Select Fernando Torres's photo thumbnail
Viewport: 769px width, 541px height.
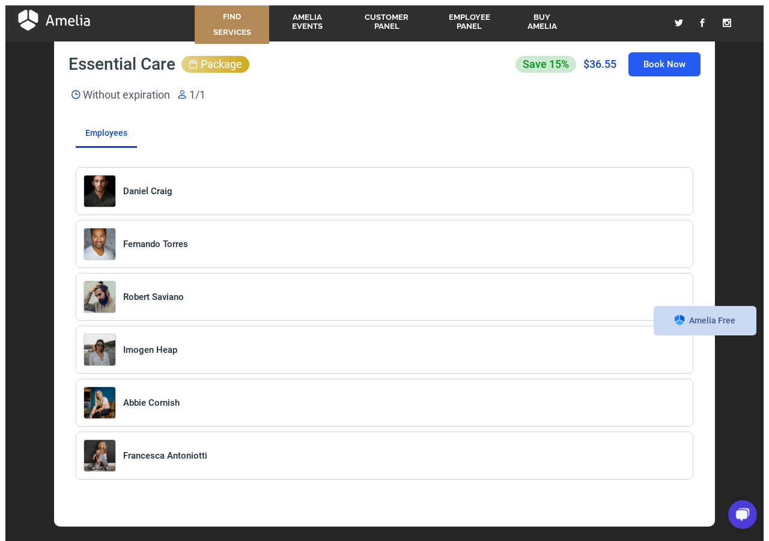point(100,244)
